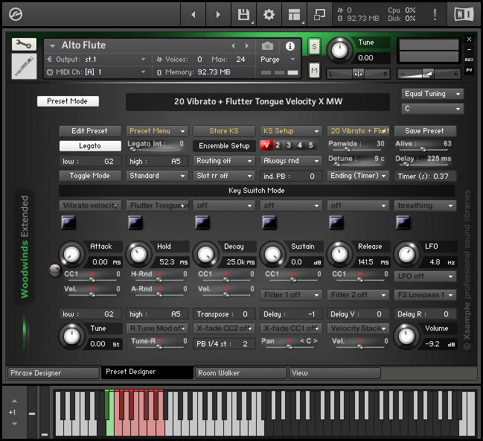The width and height of the screenshot is (483, 441).
Task: Go to the next preset arrow in top toolbar
Action: pos(218,14)
